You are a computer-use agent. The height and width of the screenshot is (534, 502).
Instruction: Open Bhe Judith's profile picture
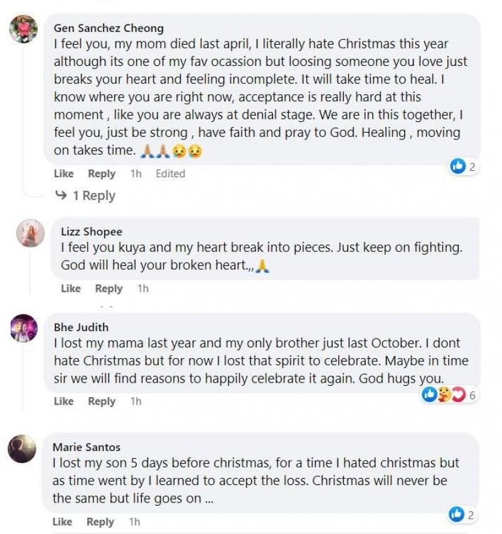23,328
